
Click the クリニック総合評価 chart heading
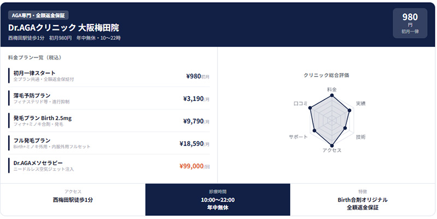point(326,75)
